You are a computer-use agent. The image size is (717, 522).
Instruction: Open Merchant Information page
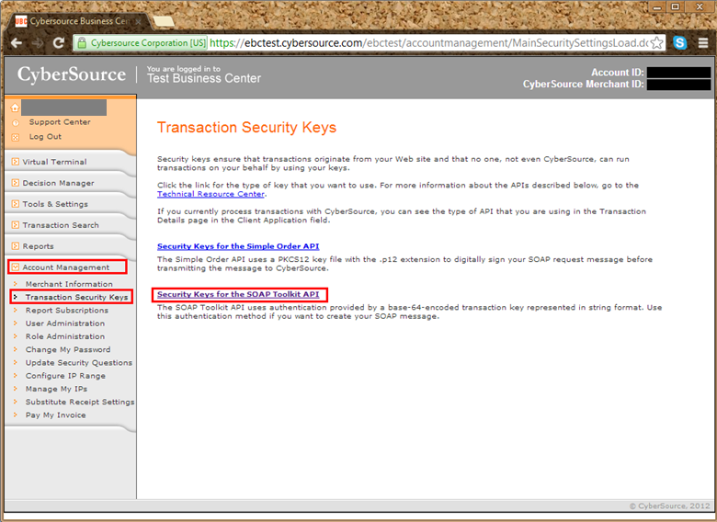coord(69,284)
